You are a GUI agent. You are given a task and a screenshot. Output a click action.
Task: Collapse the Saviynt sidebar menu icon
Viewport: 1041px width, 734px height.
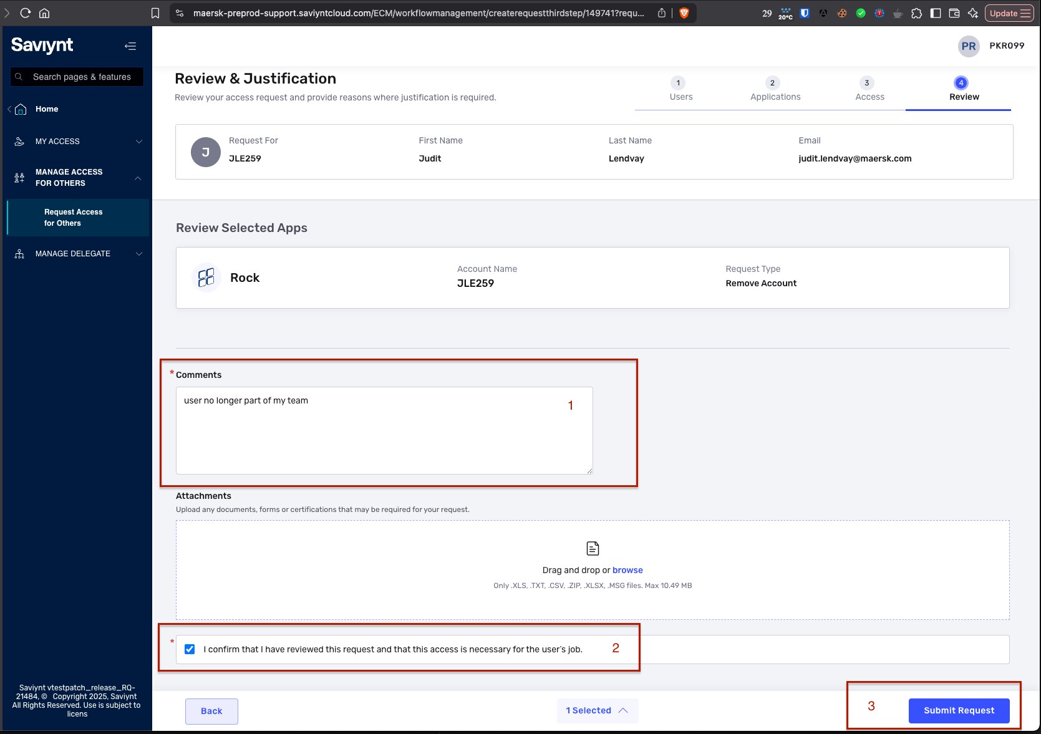click(130, 46)
